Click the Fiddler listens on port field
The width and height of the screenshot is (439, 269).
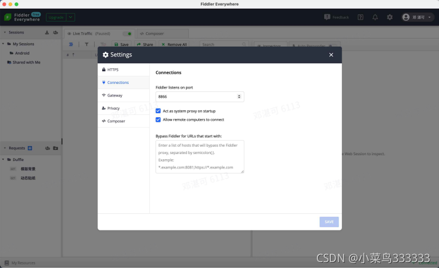[x=200, y=97]
